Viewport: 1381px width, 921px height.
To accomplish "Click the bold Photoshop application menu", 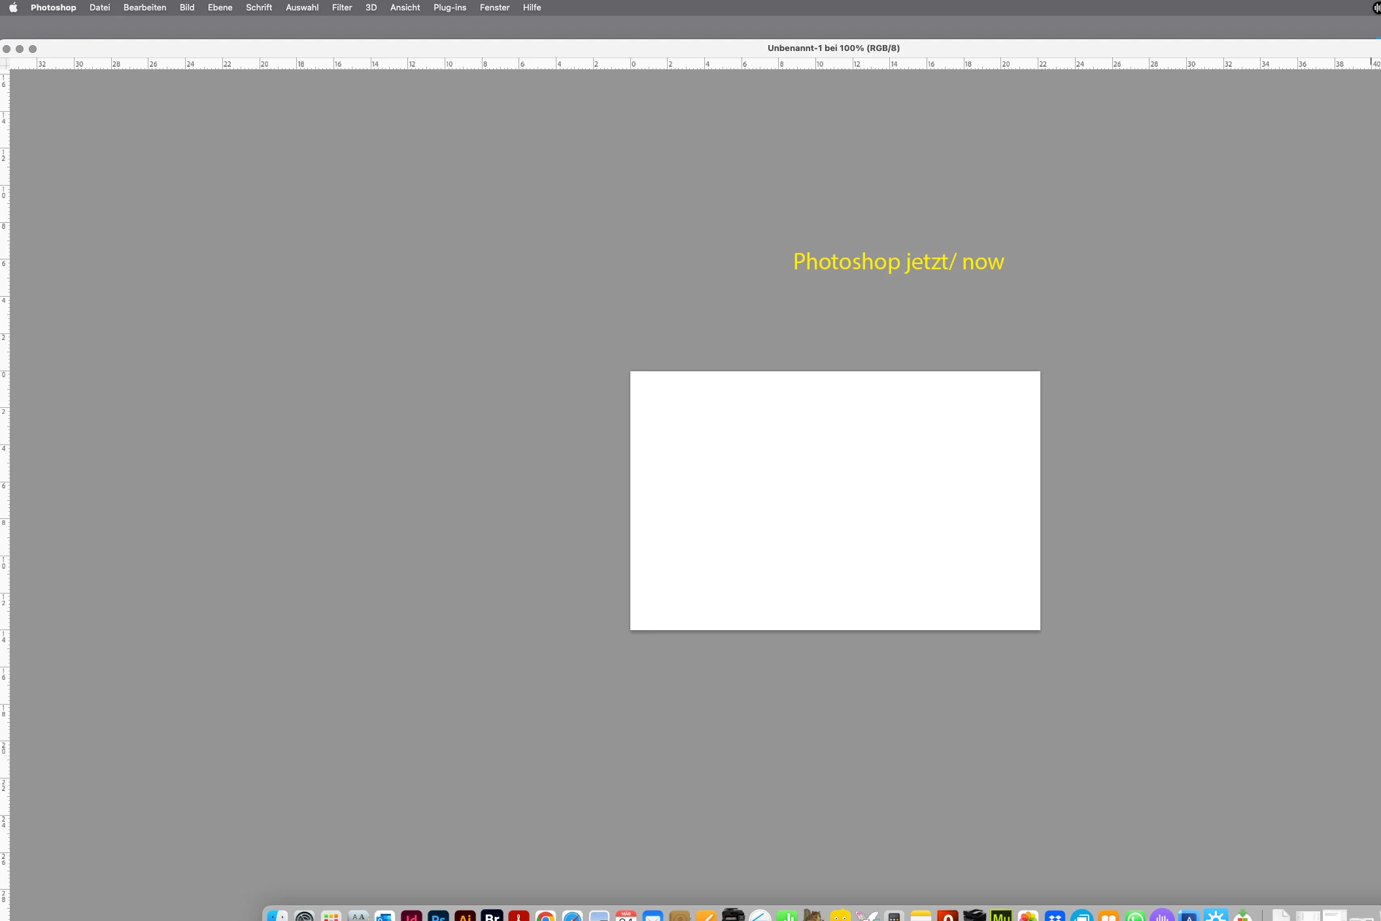I will pyautogui.click(x=53, y=8).
